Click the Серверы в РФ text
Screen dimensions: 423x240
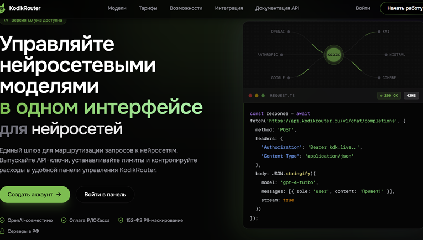(x=23, y=231)
